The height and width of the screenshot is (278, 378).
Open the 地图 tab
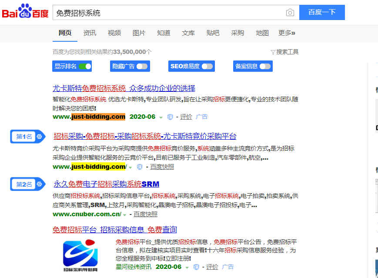pos(262,33)
